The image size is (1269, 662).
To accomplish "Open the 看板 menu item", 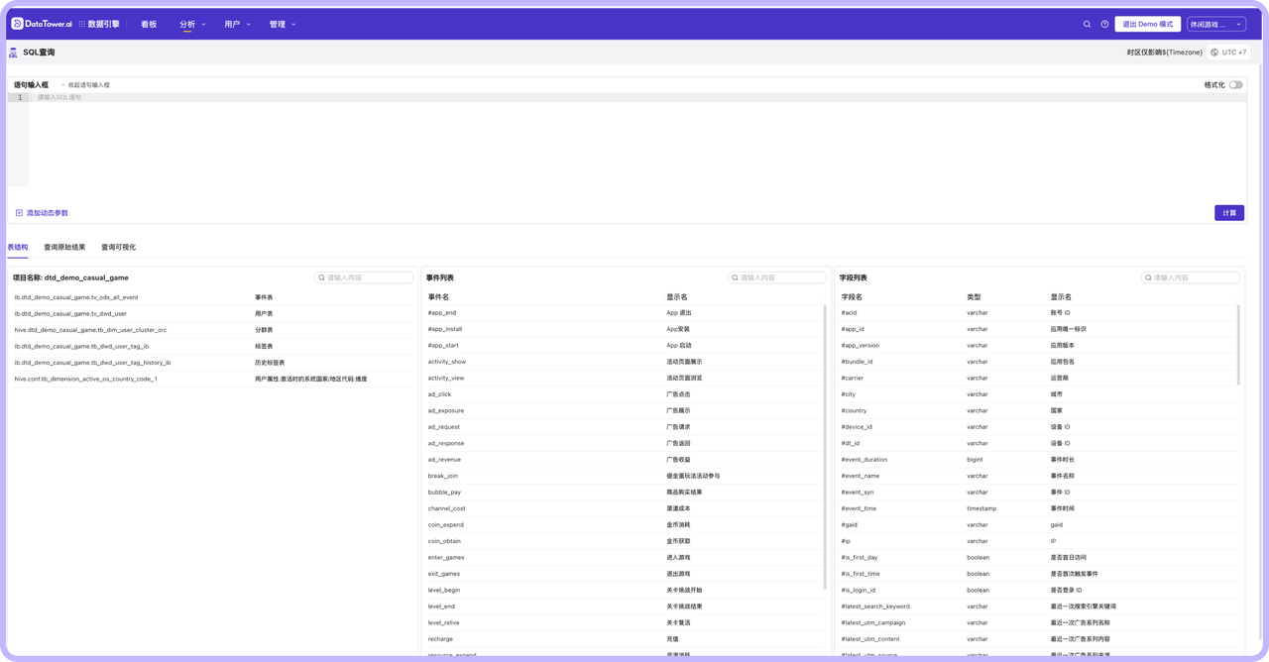I will point(149,24).
